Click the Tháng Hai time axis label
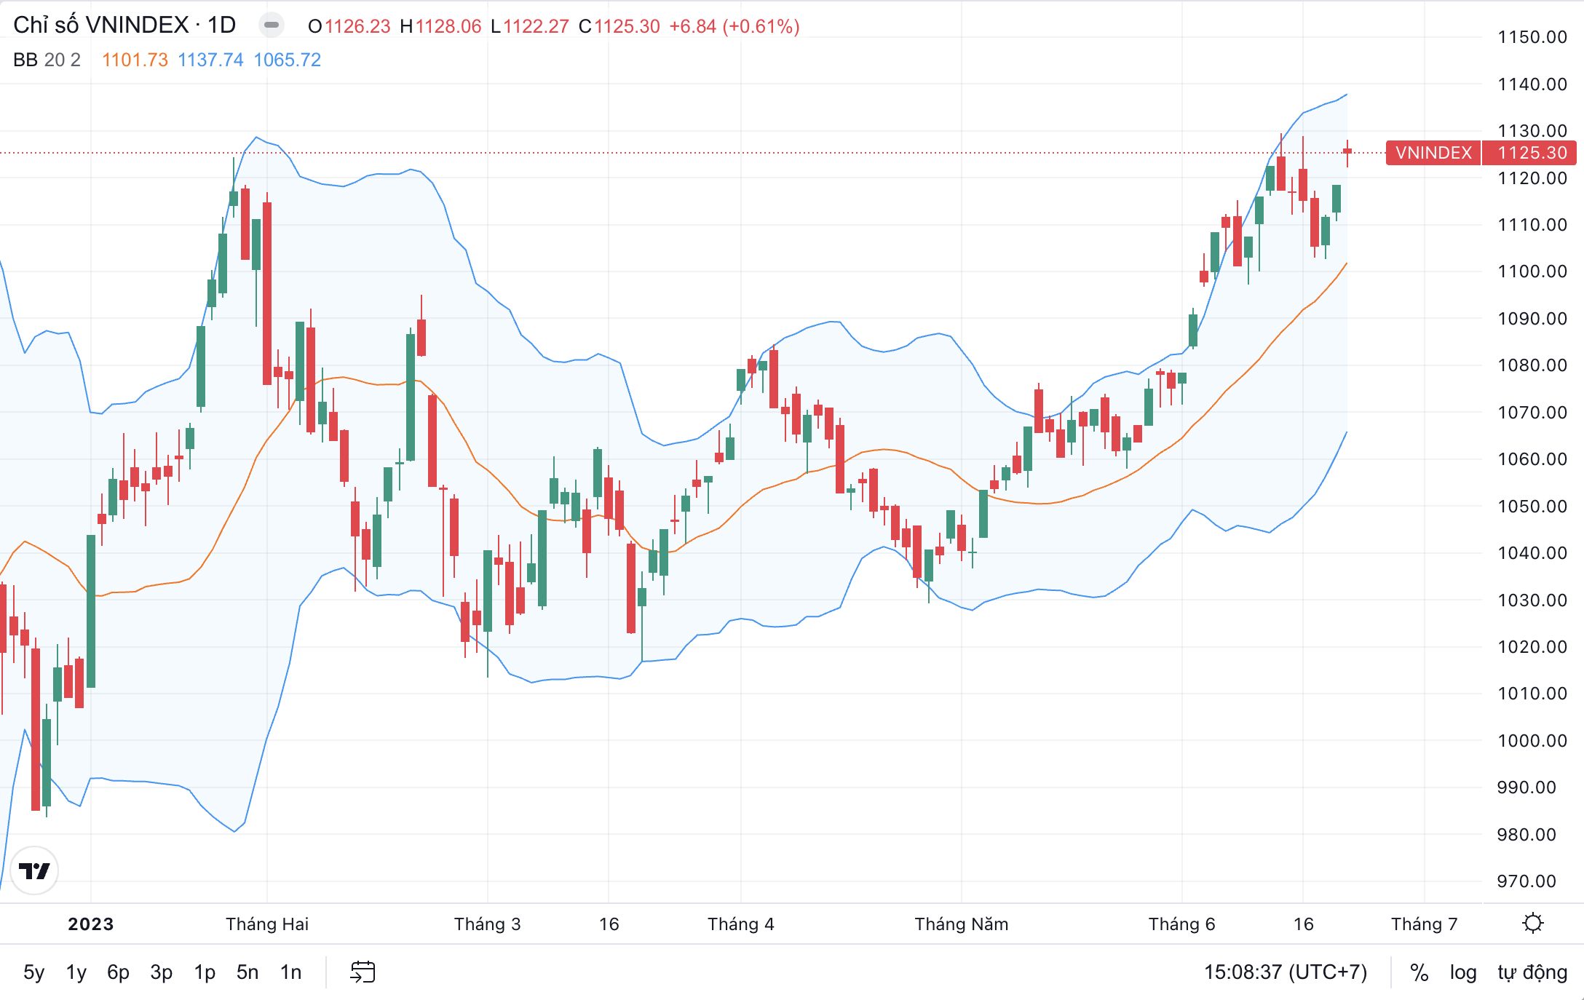 tap(267, 924)
